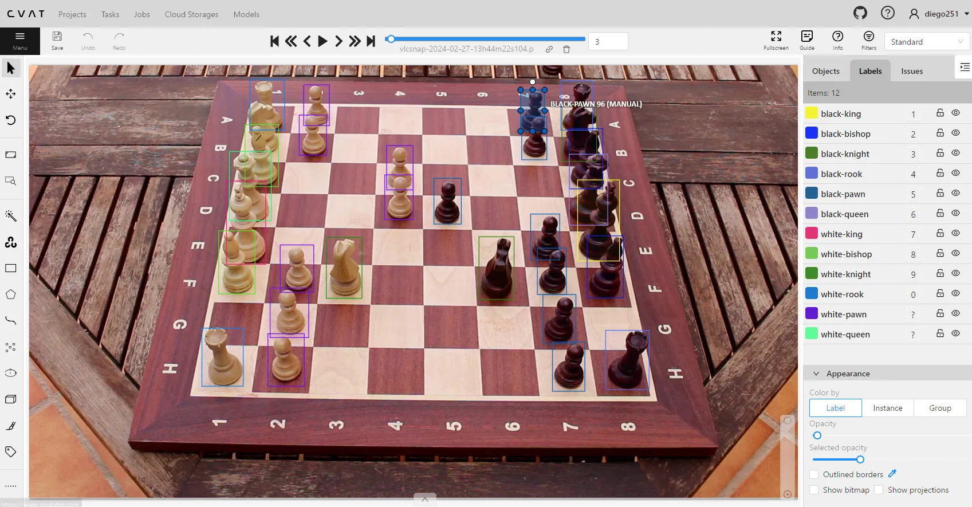Open the annotation Guide
The image size is (972, 507).
(x=807, y=41)
